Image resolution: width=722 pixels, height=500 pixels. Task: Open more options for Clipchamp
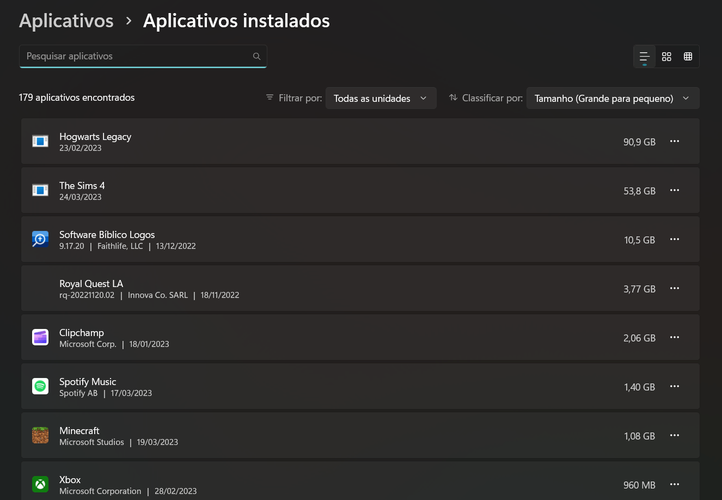tap(675, 338)
